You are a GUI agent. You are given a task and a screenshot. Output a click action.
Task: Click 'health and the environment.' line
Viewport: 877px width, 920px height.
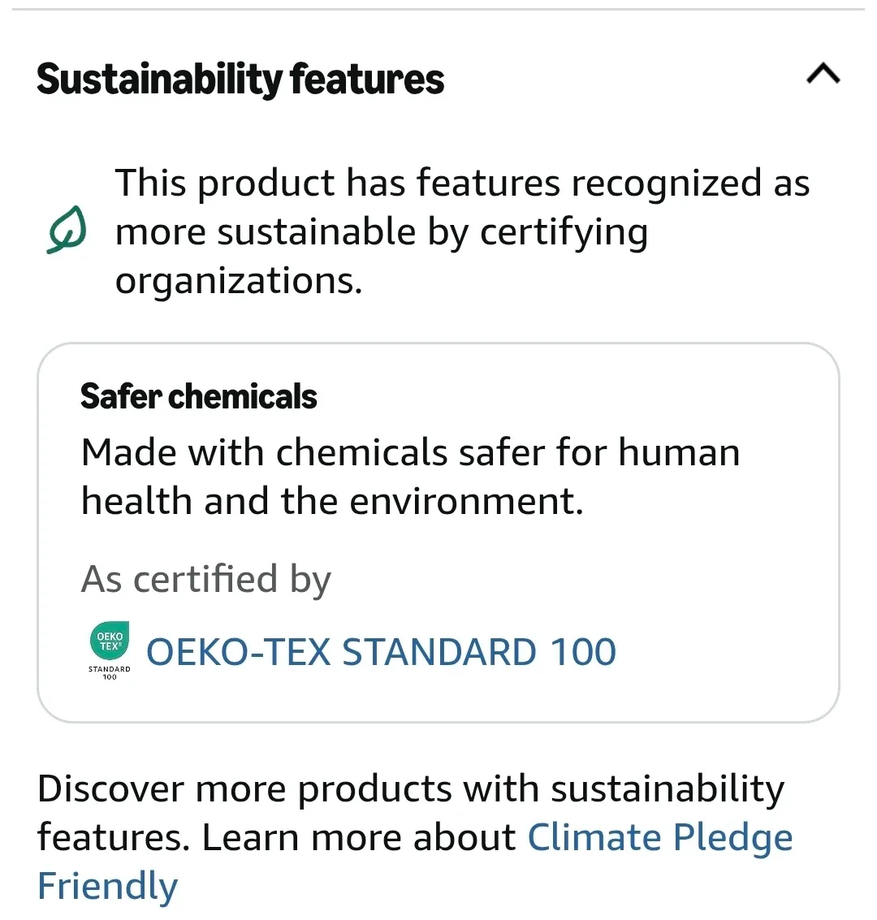(332, 501)
